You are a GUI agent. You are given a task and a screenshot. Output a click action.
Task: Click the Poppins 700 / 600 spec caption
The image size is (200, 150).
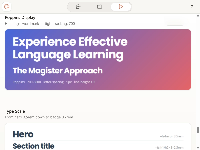pos(54,82)
